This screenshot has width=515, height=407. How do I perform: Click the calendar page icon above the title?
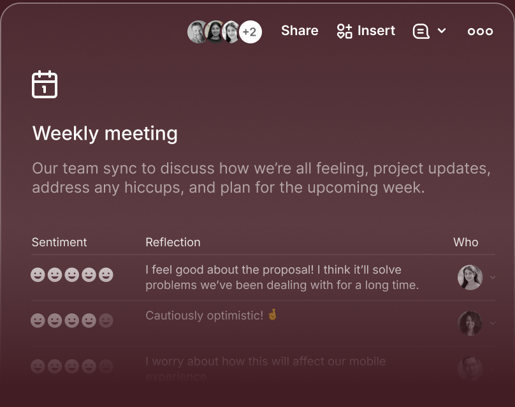(44, 84)
